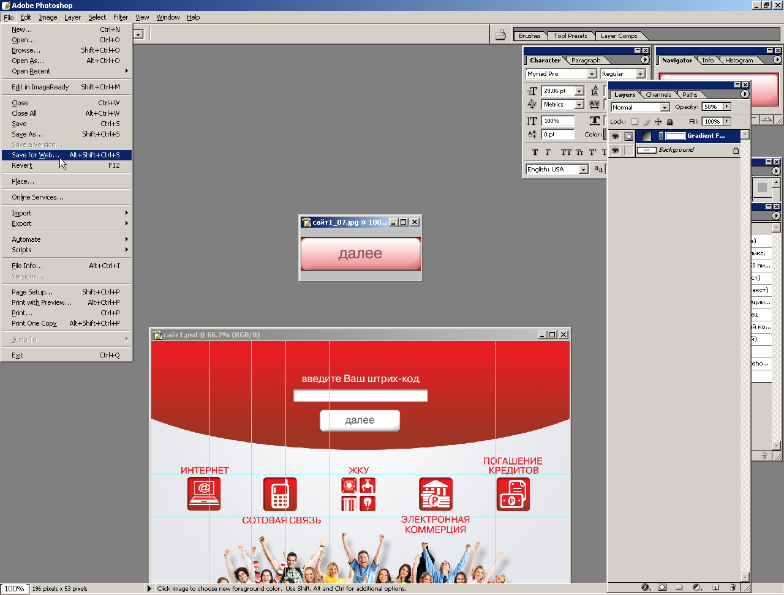Toggle mask link of Gradient Fill layer
This screenshot has height=595, width=784.
(x=661, y=136)
